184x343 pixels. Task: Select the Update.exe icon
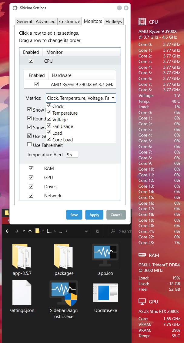pyautogui.click(x=105, y=293)
